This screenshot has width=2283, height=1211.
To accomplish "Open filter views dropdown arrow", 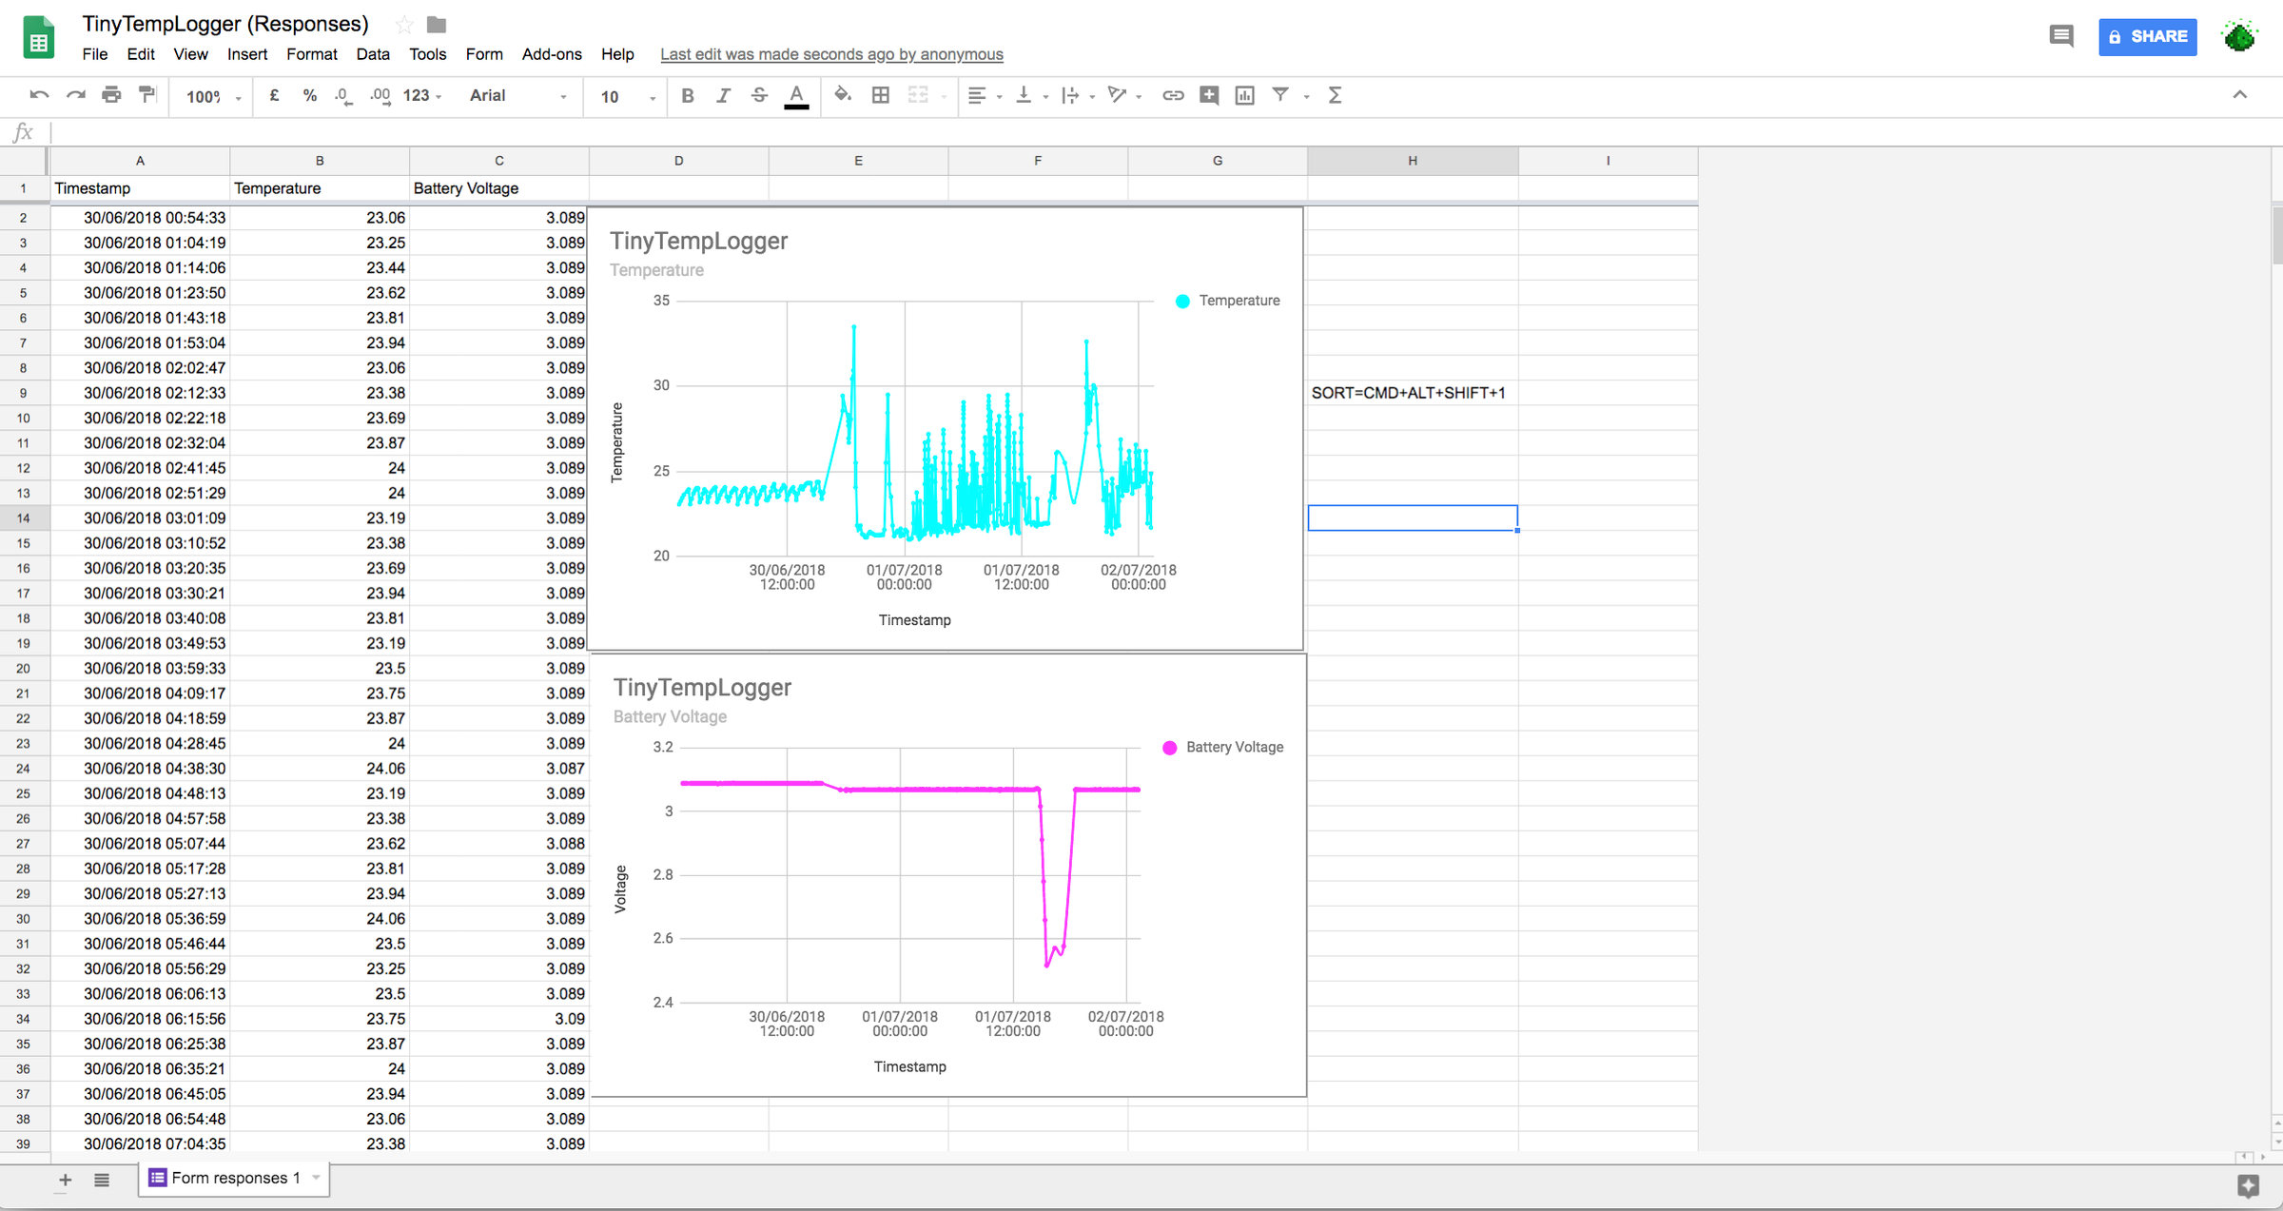I will (1306, 96).
